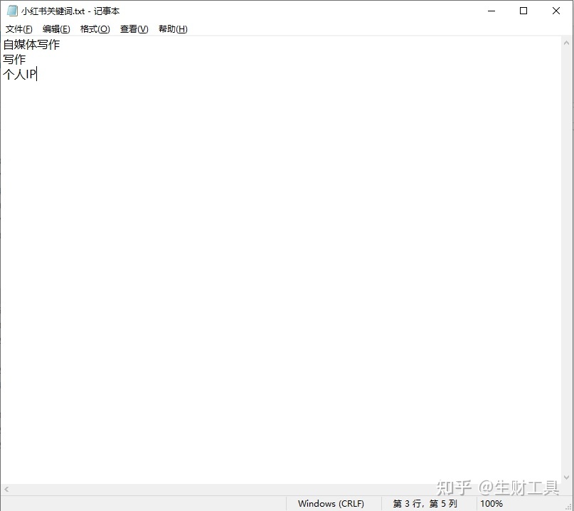Screen dimensions: 574x511
Task: Open the 查看(V) menu
Action: (134, 29)
